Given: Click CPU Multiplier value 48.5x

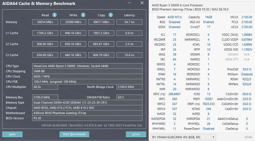Looking at the screenshot, I should 45,87.
